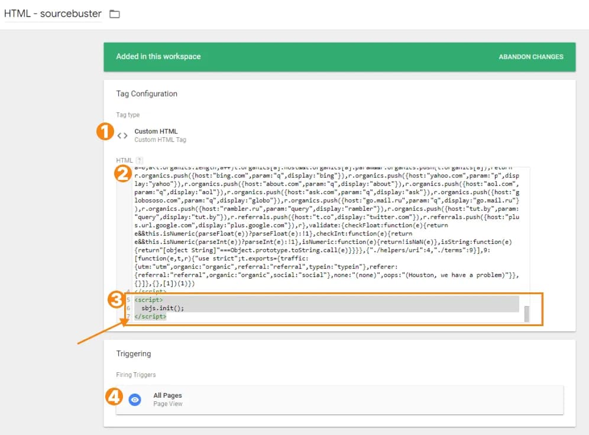
Task: Select the Page View trigger eye icon
Action: [135, 399]
